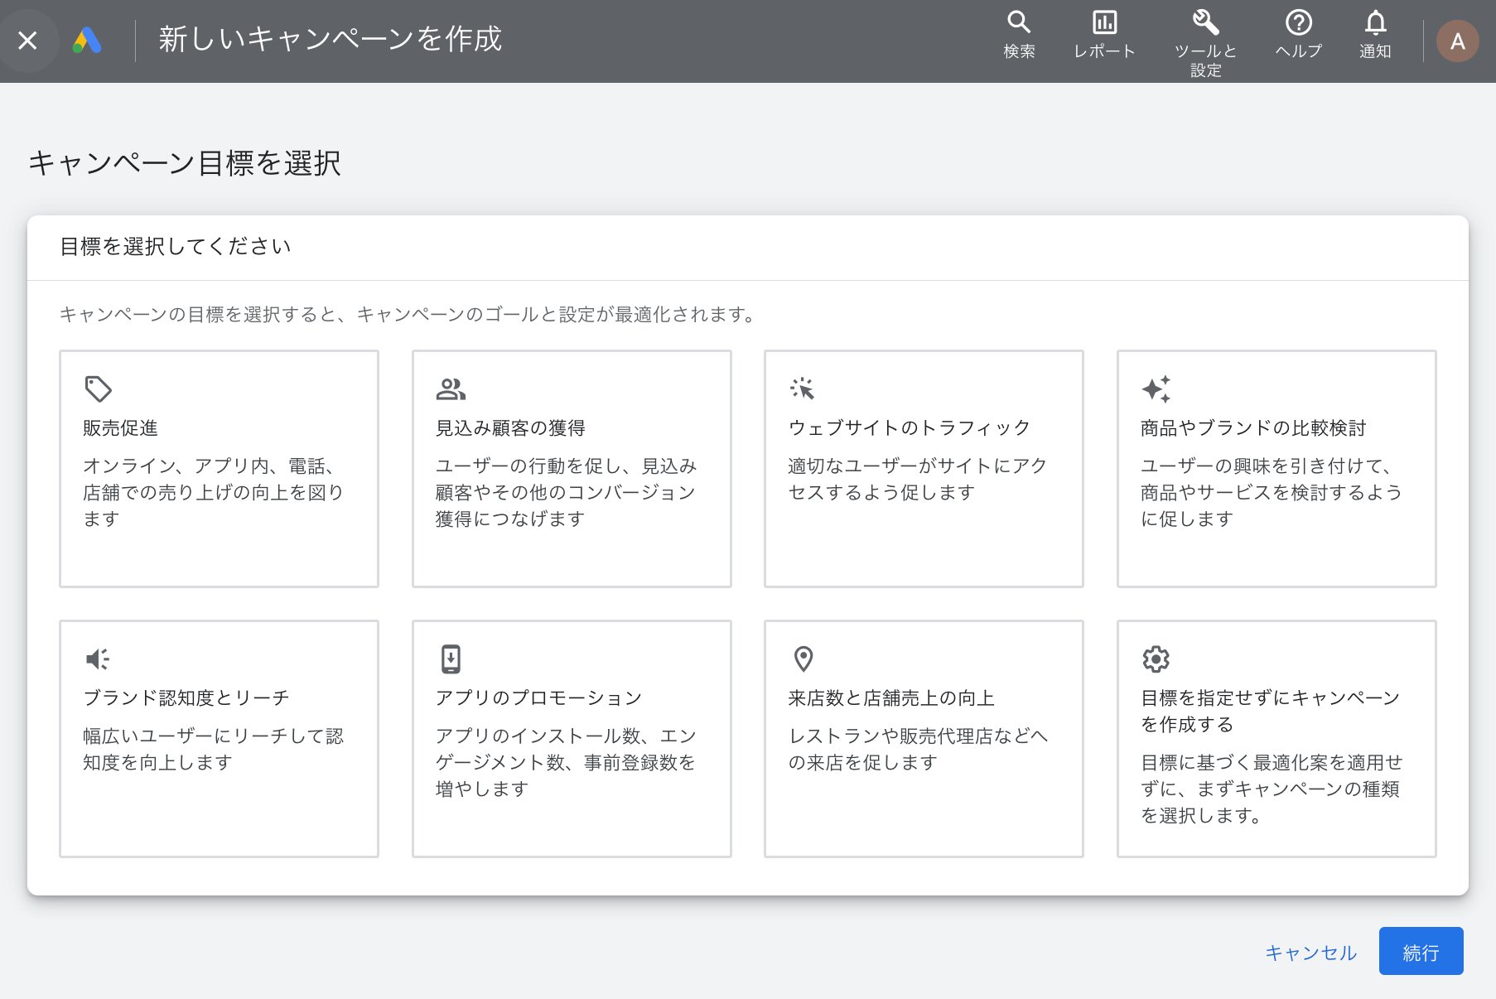This screenshot has height=999, width=1496.
Task: Click the キャンセル (Cancel) link
Action: coord(1310,952)
